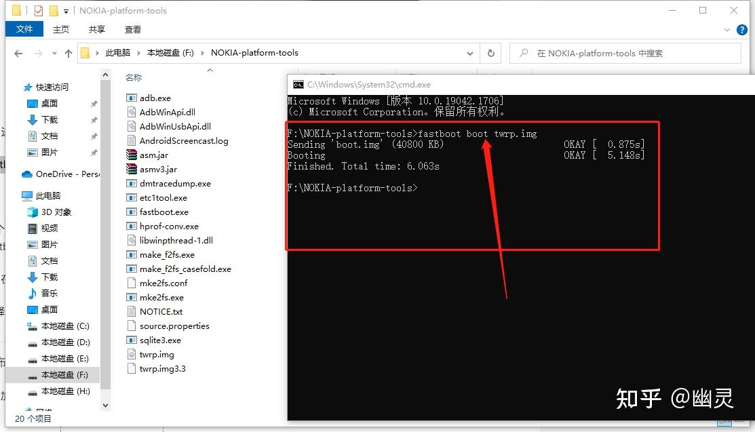
Task: Click 此电脑 in the address breadcrumb
Action: pos(118,53)
